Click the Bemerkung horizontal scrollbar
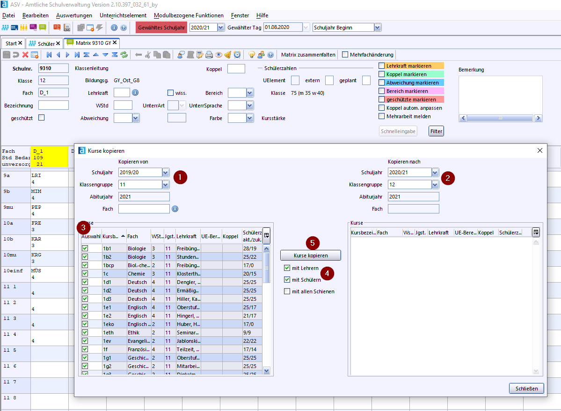This screenshot has height=411, width=561. (501, 118)
